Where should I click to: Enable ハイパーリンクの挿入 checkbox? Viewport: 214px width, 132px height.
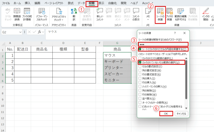click(x=140, y=86)
